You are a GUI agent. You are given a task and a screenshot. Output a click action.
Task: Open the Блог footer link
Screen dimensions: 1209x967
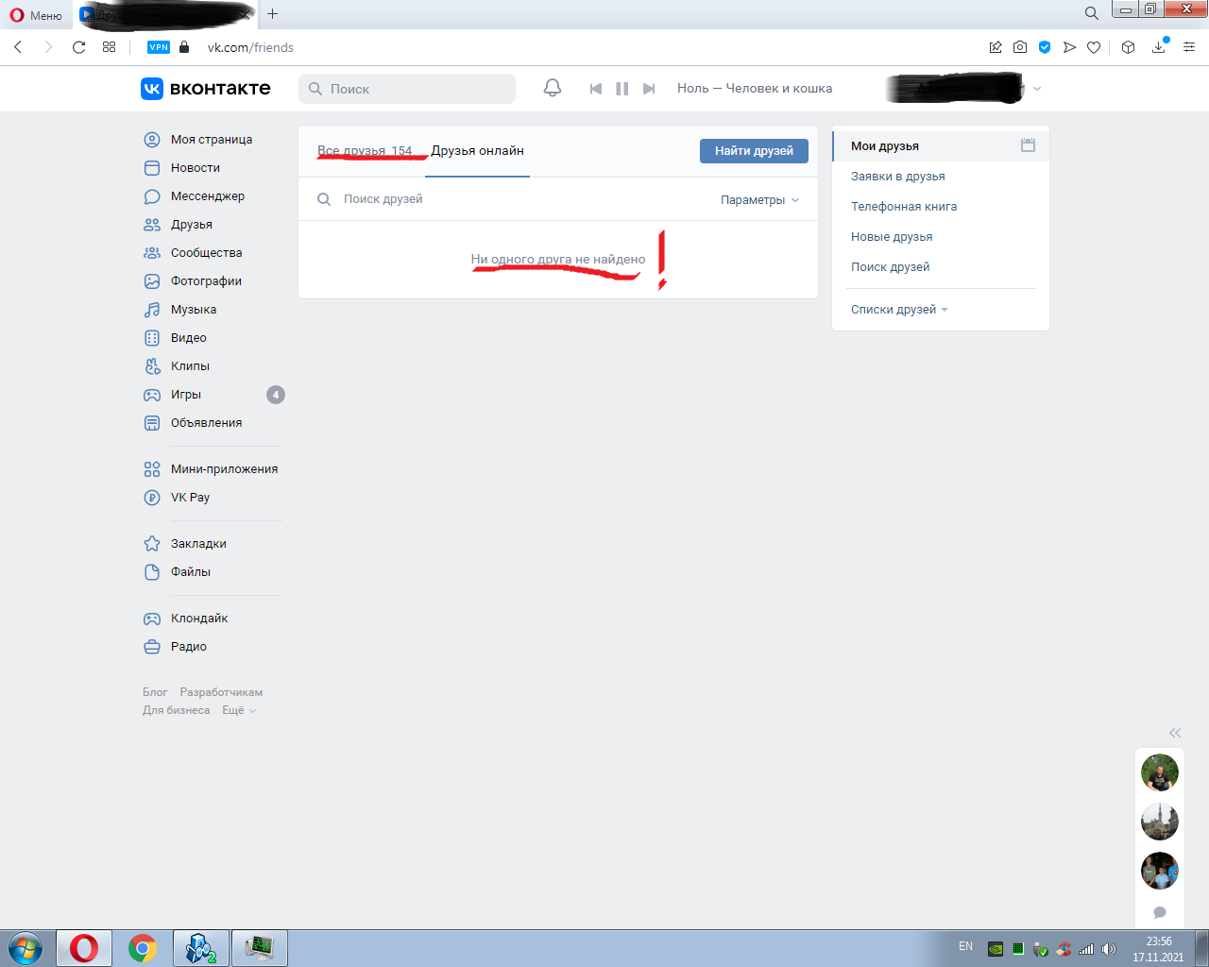tap(155, 692)
